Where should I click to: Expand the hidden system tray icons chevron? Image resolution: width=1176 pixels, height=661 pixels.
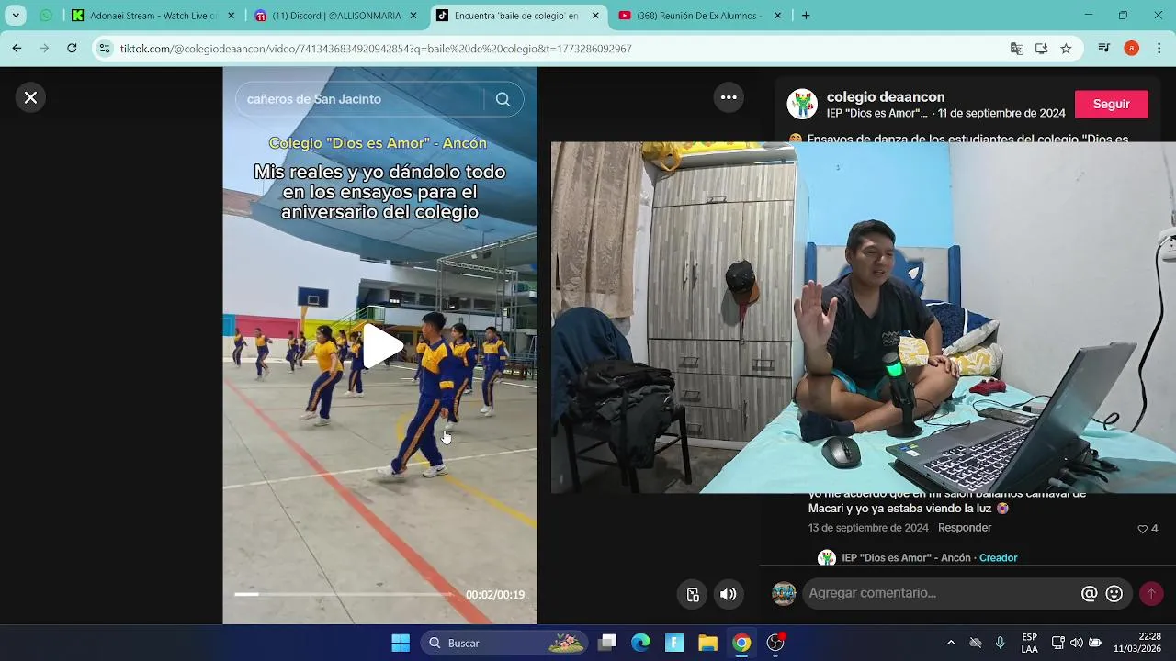tap(951, 643)
